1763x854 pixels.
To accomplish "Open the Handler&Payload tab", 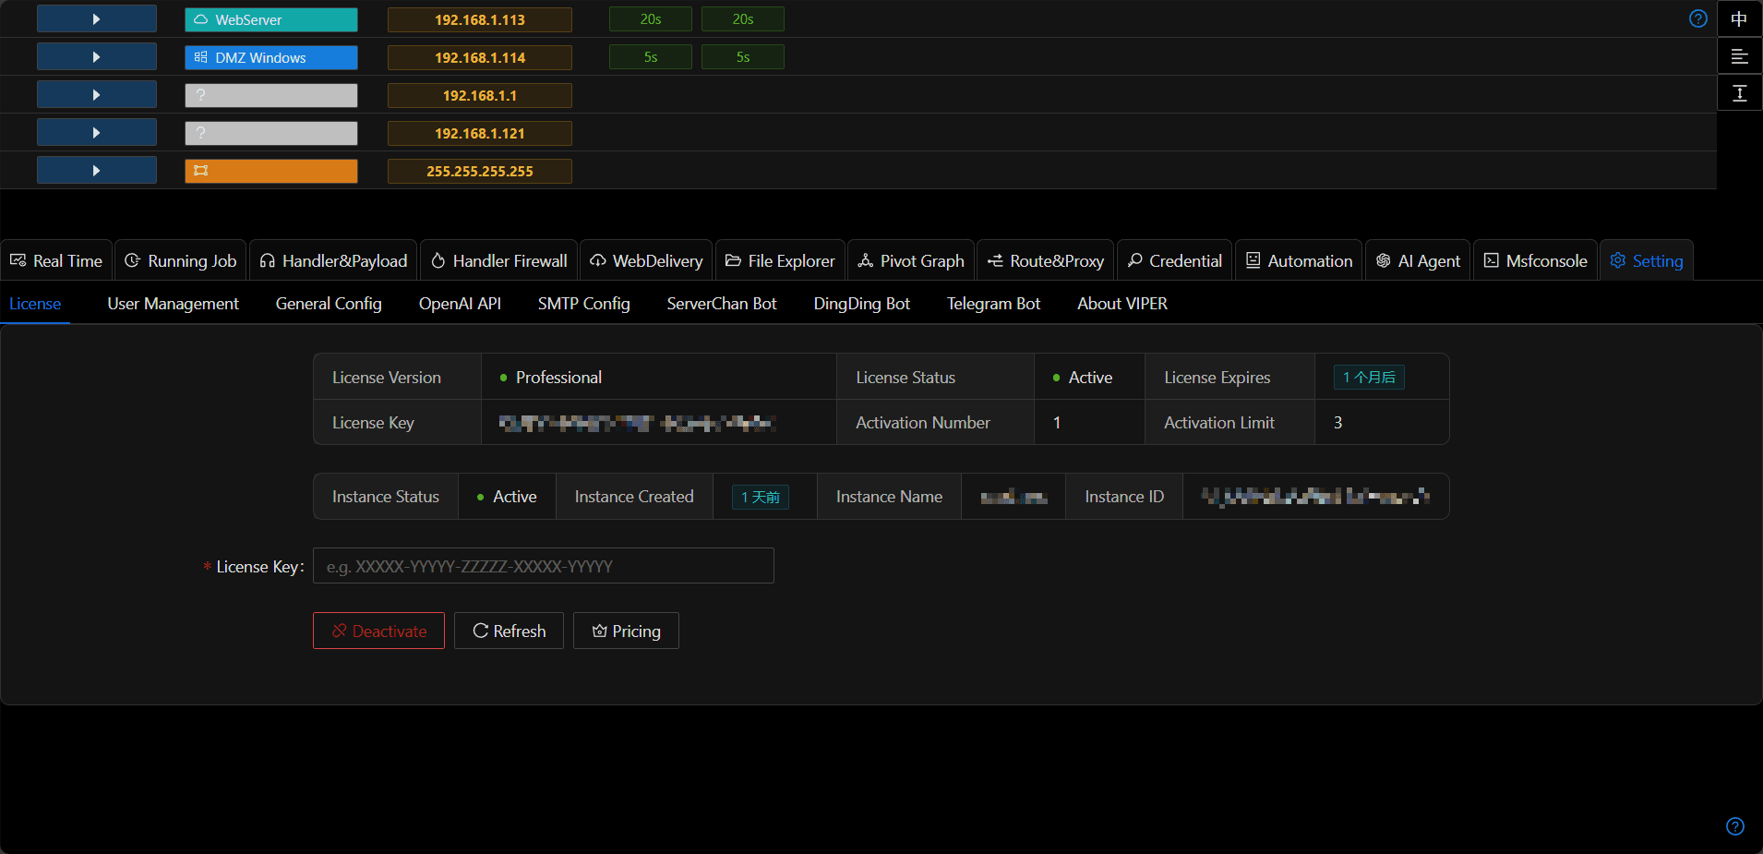I will pos(333,260).
